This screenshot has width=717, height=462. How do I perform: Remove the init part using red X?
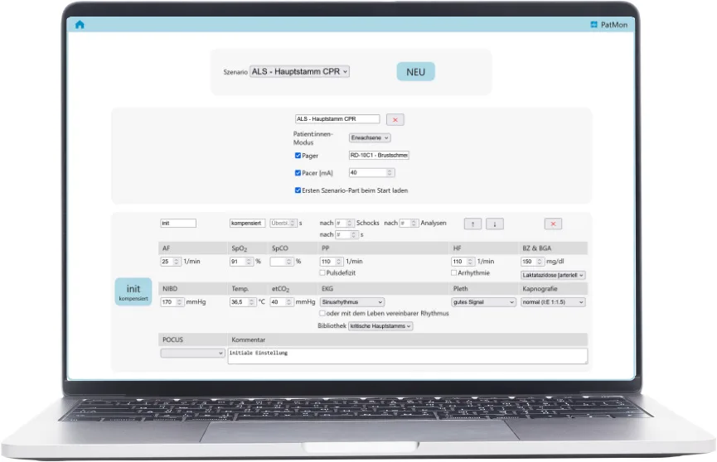(x=554, y=224)
